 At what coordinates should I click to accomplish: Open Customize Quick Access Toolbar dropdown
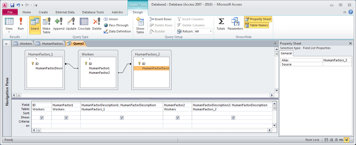pyautogui.click(x=36, y=5)
